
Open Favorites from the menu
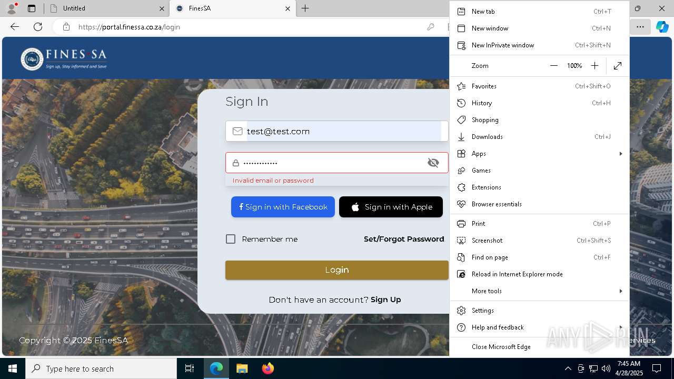pos(539,86)
